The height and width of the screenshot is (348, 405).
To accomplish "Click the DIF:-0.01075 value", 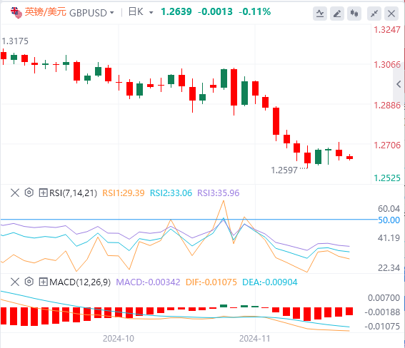I will pyautogui.click(x=211, y=282).
